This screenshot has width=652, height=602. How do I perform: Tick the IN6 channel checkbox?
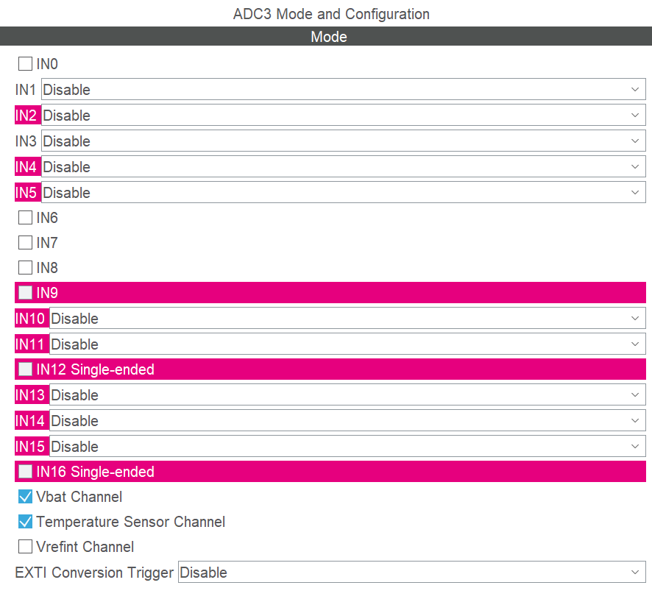click(26, 218)
